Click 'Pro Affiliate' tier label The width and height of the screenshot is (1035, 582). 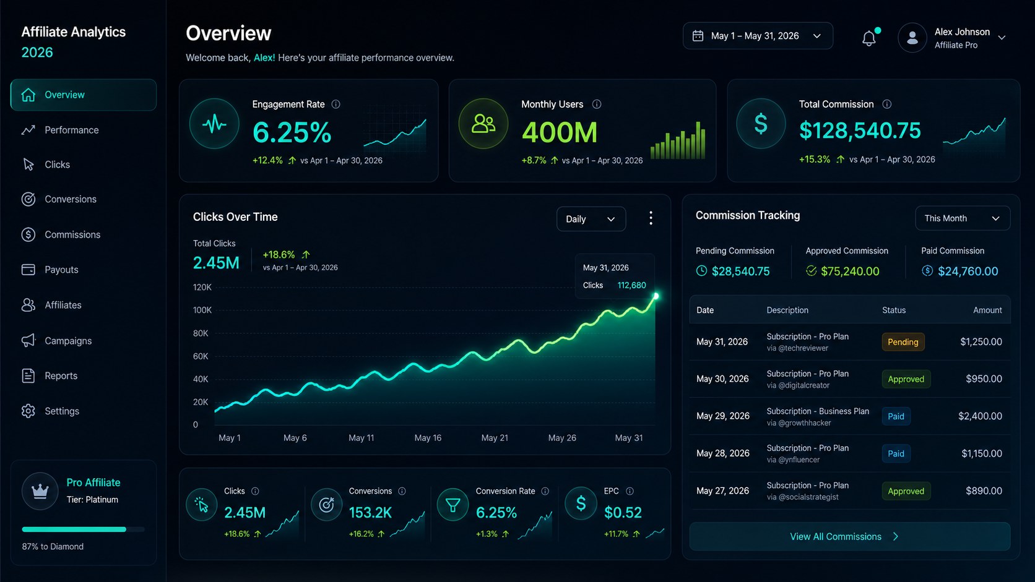click(x=93, y=482)
